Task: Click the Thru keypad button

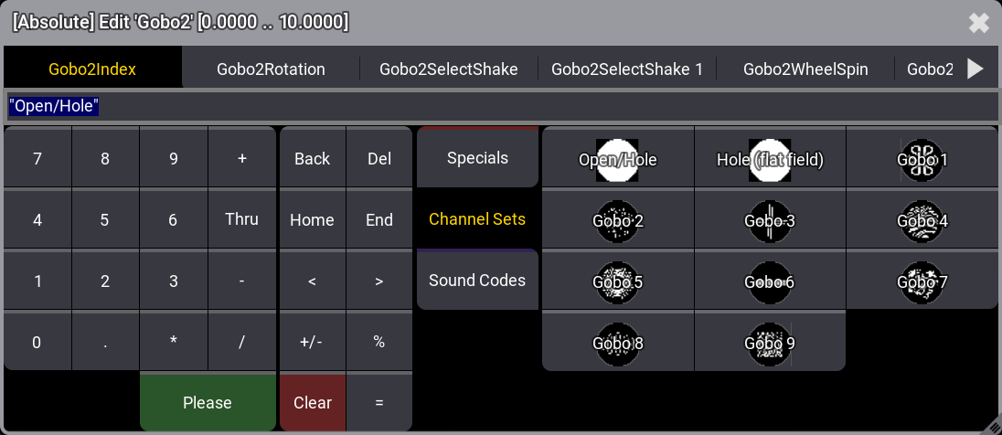Action: (241, 219)
